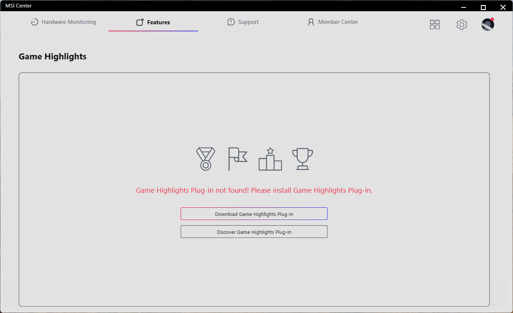
Task: Open settings via the gear icon
Action: (x=462, y=25)
